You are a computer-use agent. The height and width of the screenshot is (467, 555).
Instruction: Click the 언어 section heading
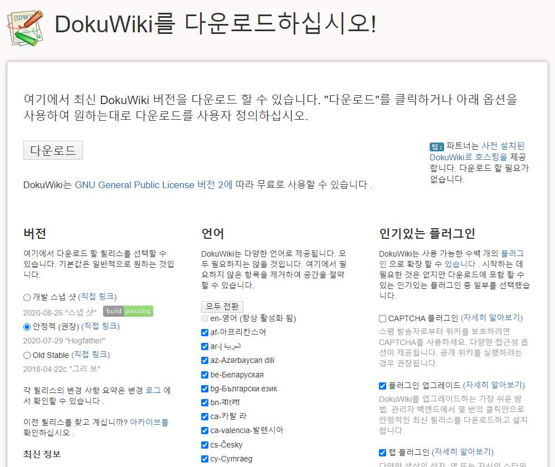(x=212, y=233)
